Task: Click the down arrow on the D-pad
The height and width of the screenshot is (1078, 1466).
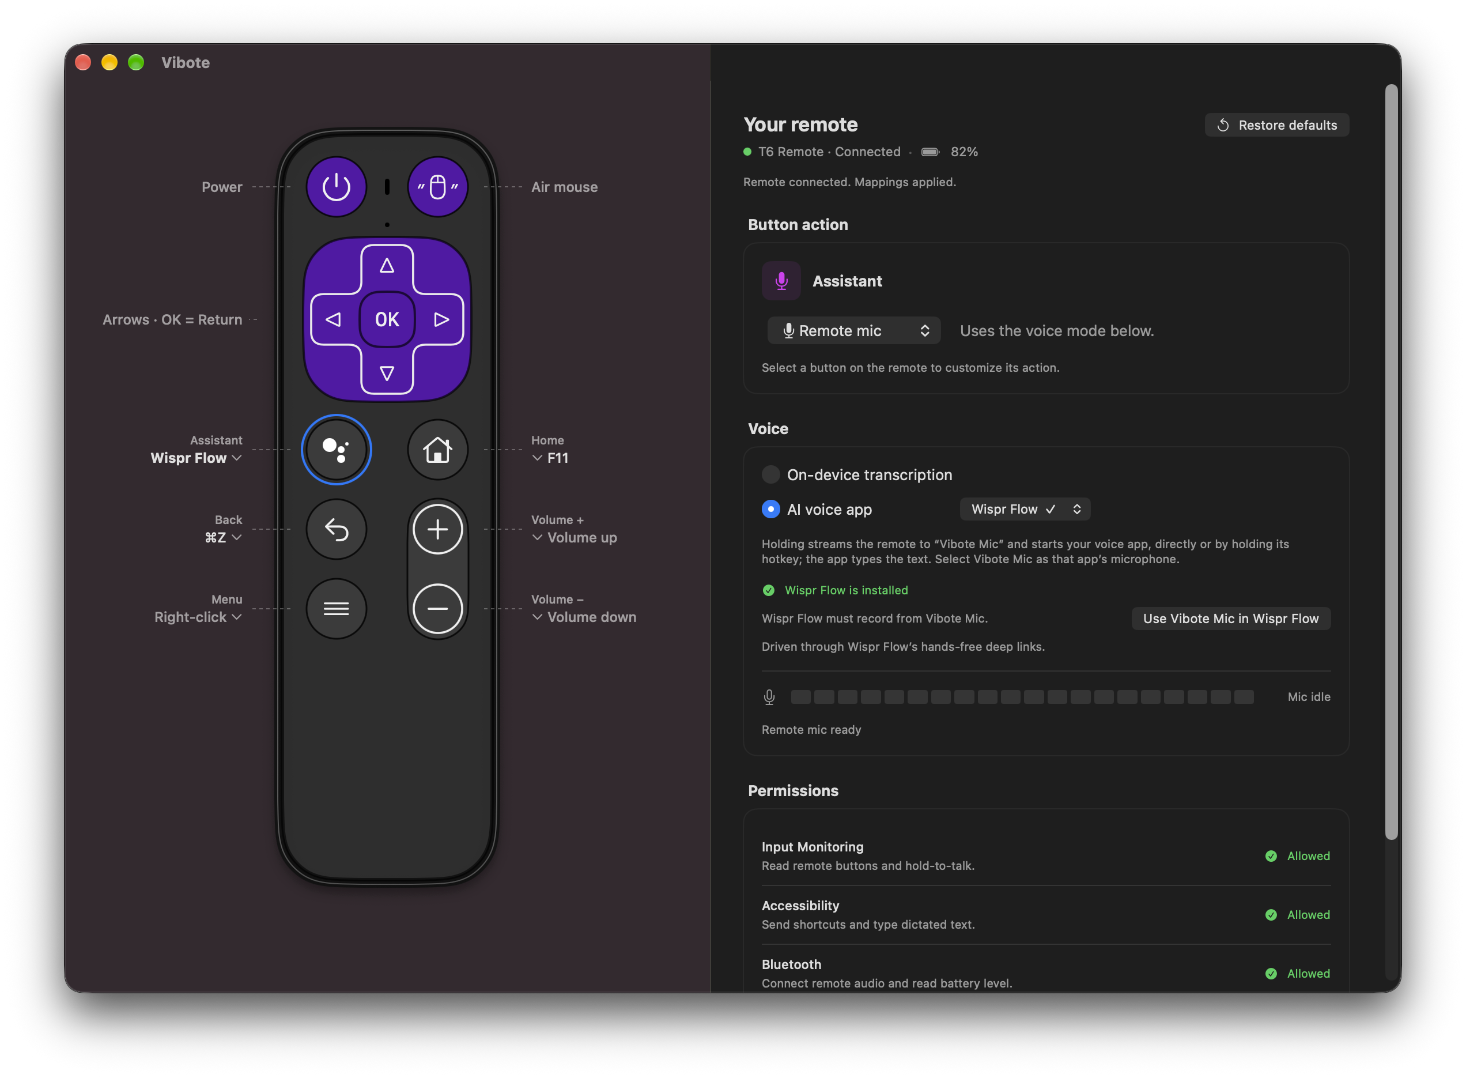Action: point(387,373)
